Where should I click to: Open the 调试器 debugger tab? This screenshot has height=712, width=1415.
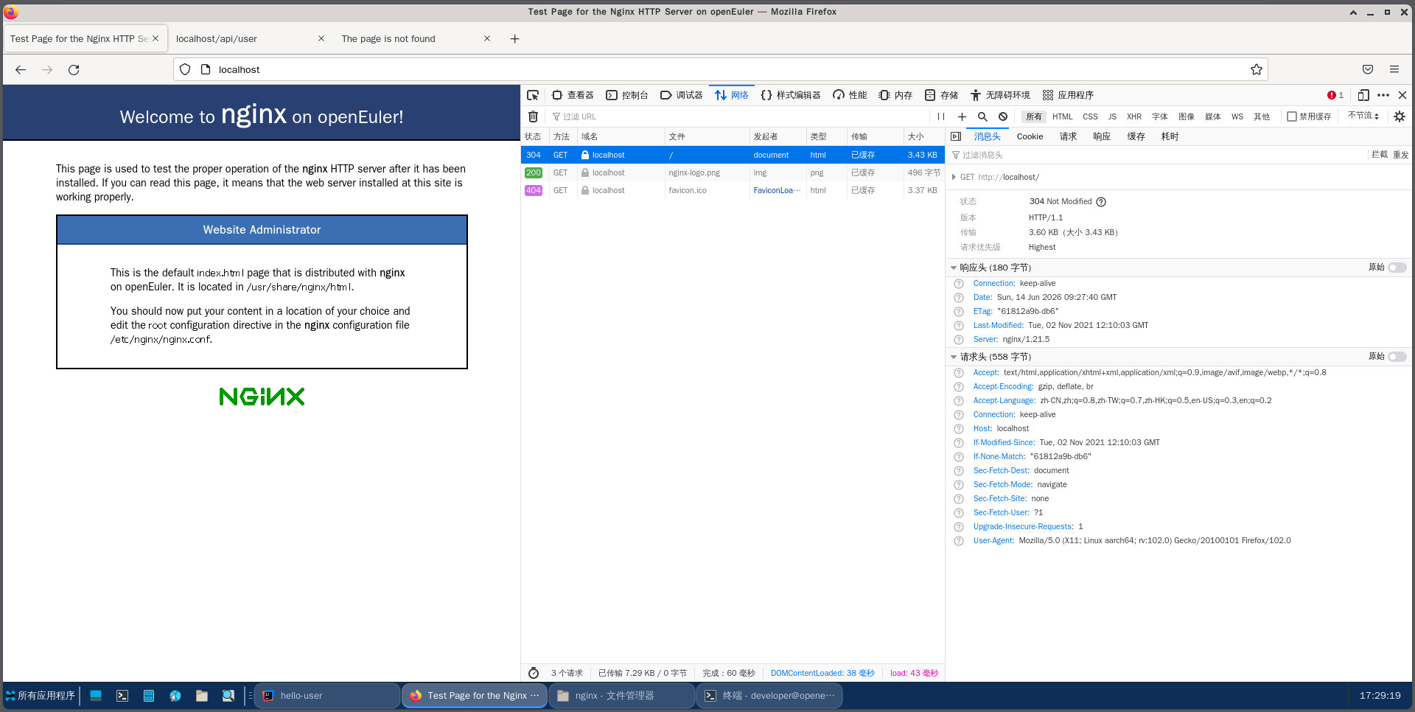(682, 95)
